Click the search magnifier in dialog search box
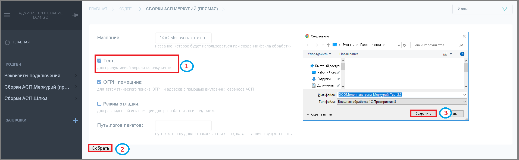Image resolution: width=519 pixels, height=160 pixels. pyautogui.click(x=461, y=45)
